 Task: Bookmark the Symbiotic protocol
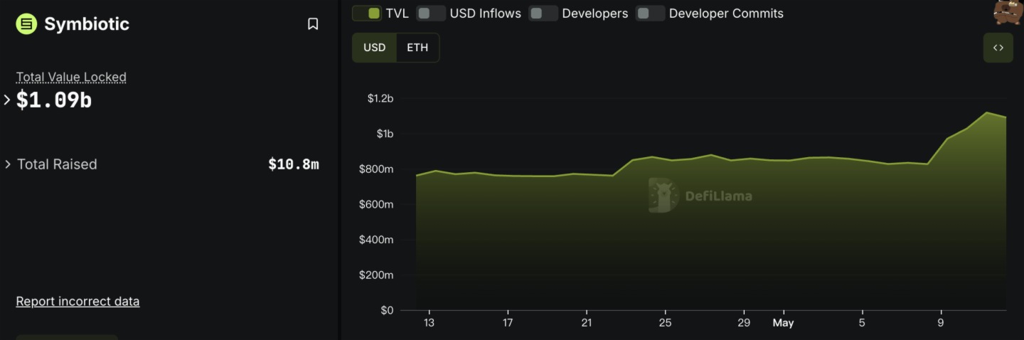pos(312,24)
